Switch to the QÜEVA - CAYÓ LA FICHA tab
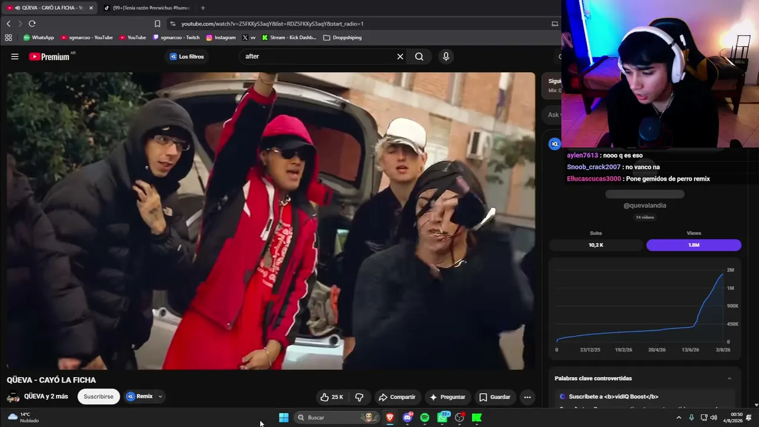 tap(50, 8)
